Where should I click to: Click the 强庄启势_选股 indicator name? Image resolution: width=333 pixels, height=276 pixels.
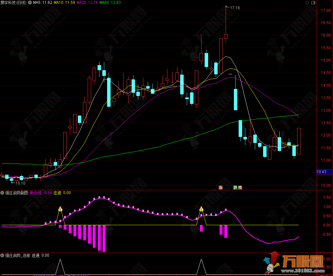tap(17, 255)
